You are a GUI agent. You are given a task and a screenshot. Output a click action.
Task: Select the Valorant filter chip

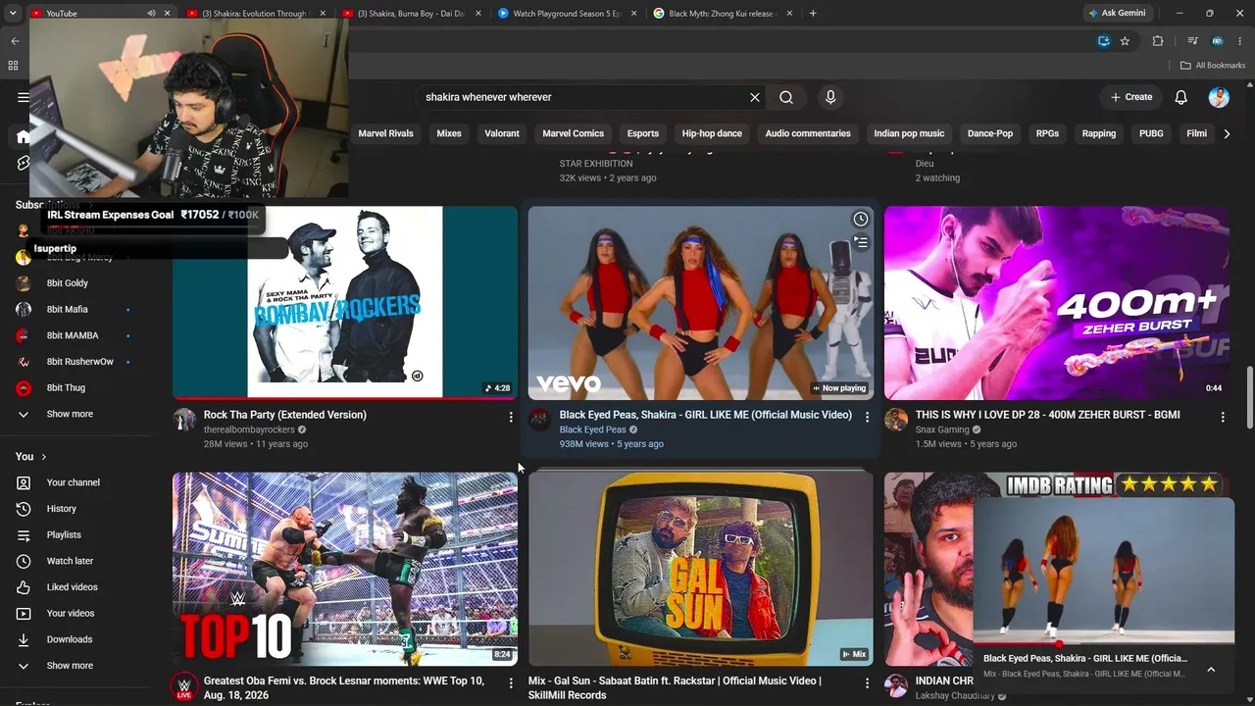(x=502, y=133)
